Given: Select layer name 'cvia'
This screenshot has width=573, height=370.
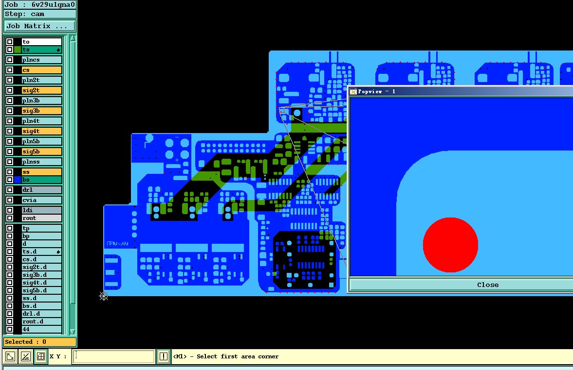Looking at the screenshot, I should coord(42,200).
